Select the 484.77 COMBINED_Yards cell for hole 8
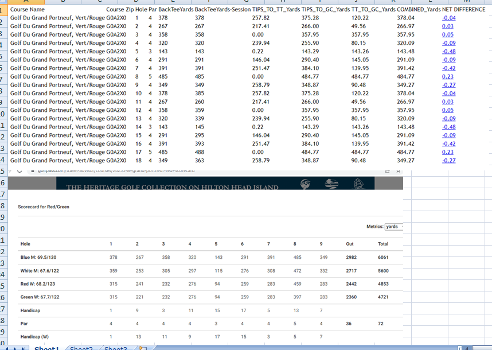The image size is (492, 350). tap(405, 76)
